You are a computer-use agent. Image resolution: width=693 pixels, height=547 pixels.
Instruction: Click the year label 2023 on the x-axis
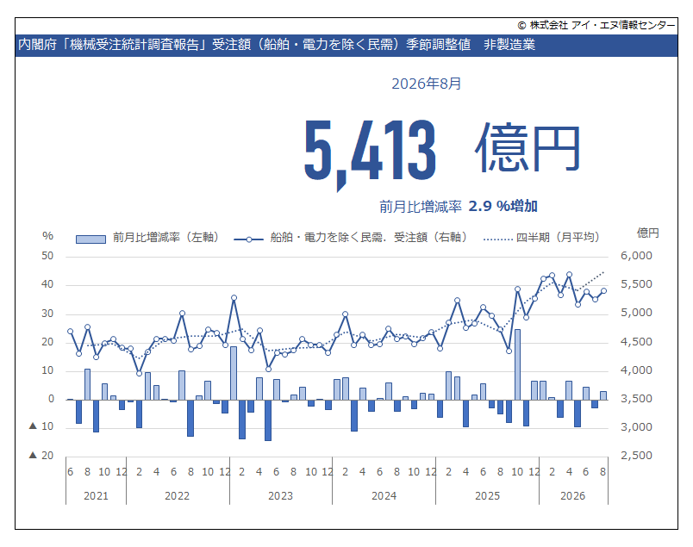click(x=281, y=496)
